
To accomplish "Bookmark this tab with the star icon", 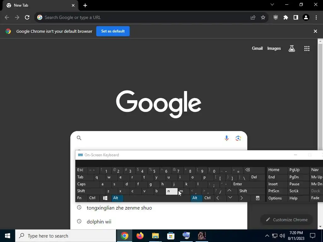I will pyautogui.click(x=263, y=18).
